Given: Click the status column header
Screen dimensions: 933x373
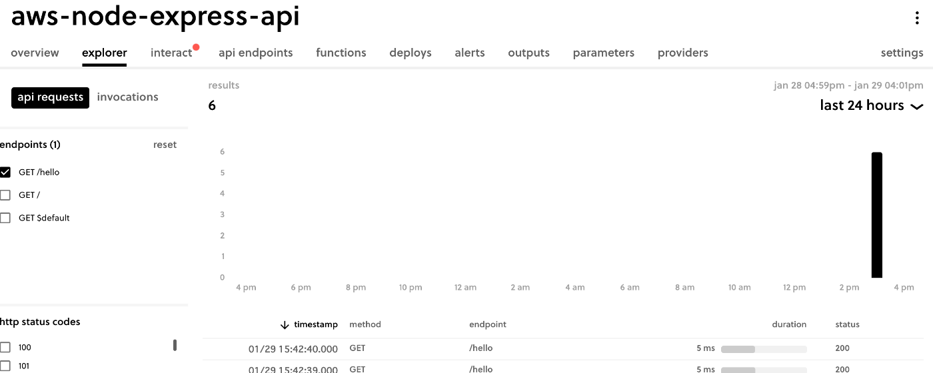Looking at the screenshot, I should click(x=848, y=325).
